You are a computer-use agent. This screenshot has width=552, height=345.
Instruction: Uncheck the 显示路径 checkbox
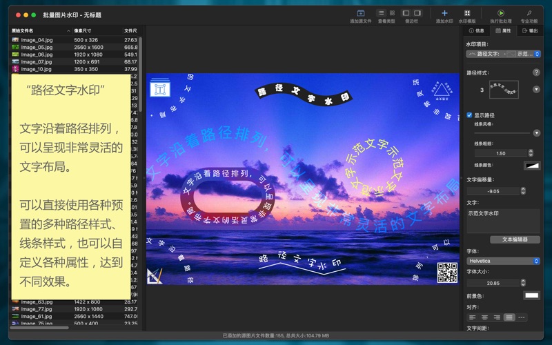pos(470,115)
